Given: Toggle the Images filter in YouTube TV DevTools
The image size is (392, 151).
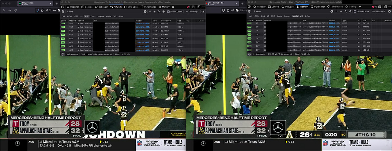Looking at the screenshot, I should tap(287, 16).
